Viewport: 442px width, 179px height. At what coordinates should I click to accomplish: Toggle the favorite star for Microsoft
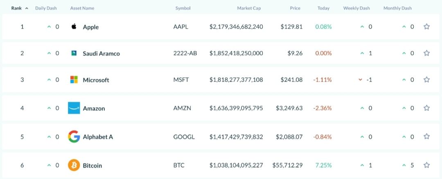(x=426, y=80)
